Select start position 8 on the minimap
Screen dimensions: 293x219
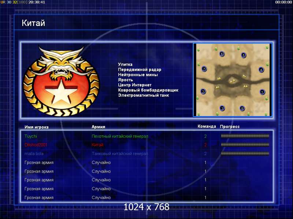click(242, 108)
